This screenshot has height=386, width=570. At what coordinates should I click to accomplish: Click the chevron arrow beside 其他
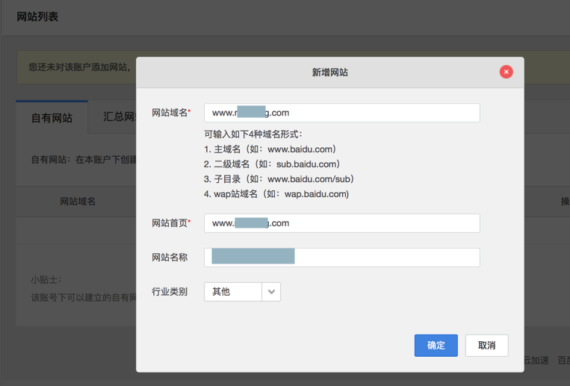pos(271,292)
